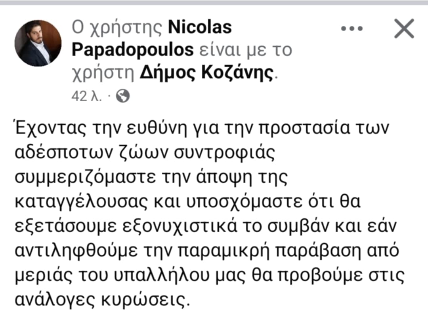Click the gray divider bar above the post
428x315 pixels.
click(x=214, y=2)
